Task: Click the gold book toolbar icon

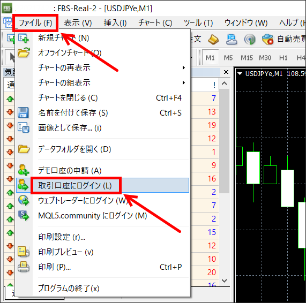Action: click(x=213, y=39)
